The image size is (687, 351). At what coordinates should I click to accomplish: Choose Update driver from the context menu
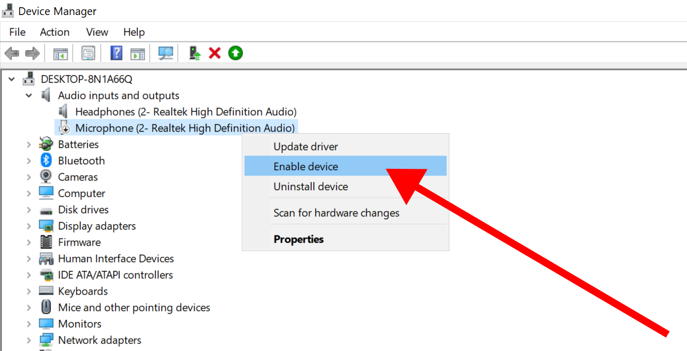305,147
